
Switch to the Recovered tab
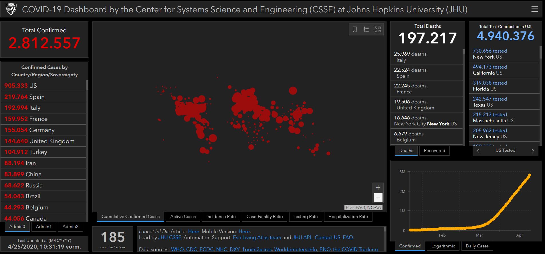[434, 151]
